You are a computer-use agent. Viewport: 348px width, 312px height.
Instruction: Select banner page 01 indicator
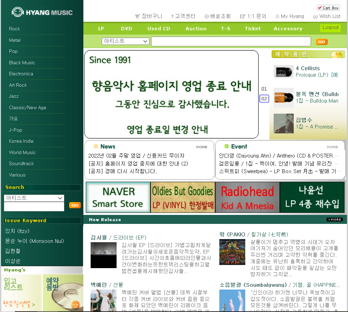click(x=264, y=89)
